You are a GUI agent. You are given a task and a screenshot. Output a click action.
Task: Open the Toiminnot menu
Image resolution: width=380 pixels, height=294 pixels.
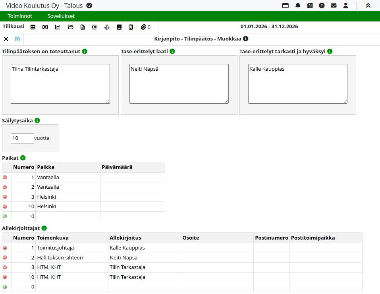pos(20,16)
